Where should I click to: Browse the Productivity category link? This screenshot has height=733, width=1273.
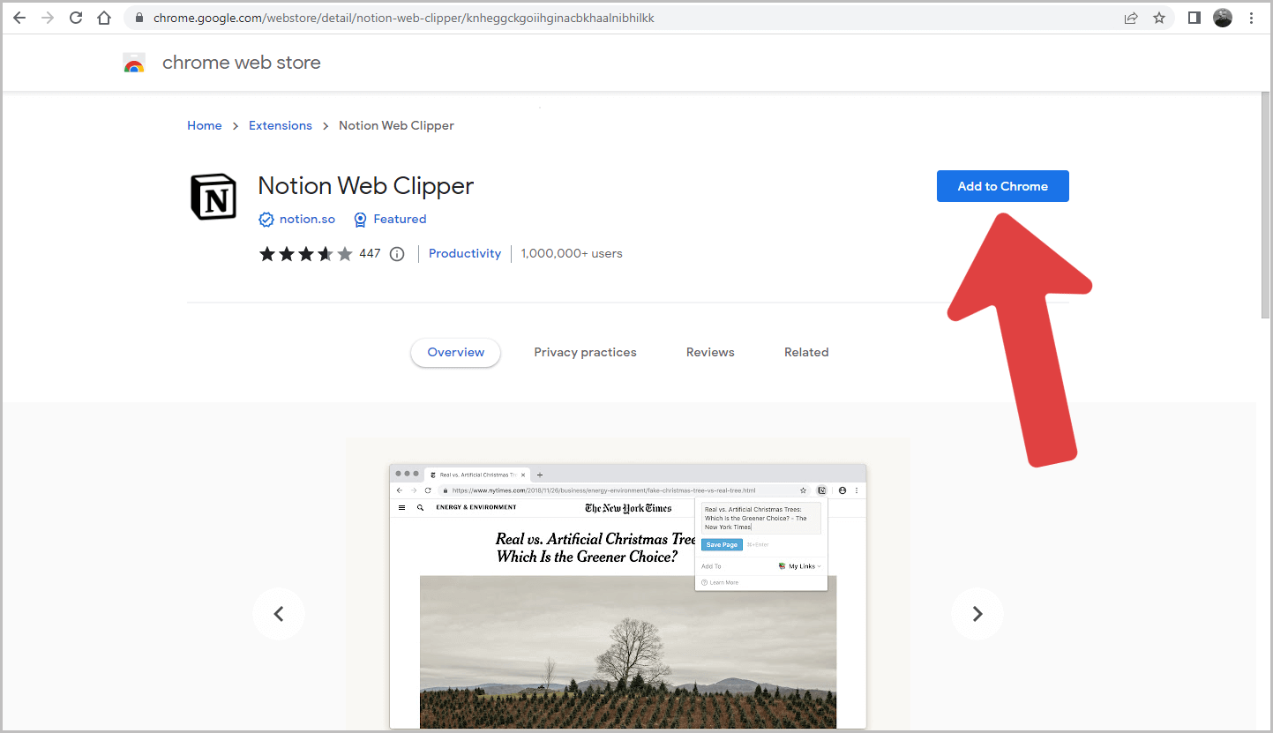click(464, 253)
